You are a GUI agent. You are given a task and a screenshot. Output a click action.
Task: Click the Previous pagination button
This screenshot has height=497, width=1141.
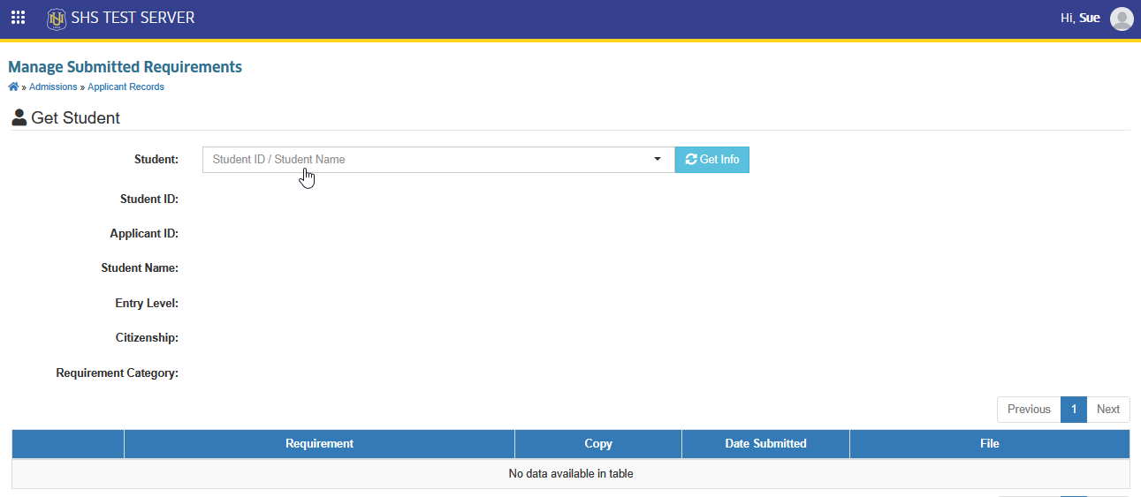click(x=1029, y=410)
